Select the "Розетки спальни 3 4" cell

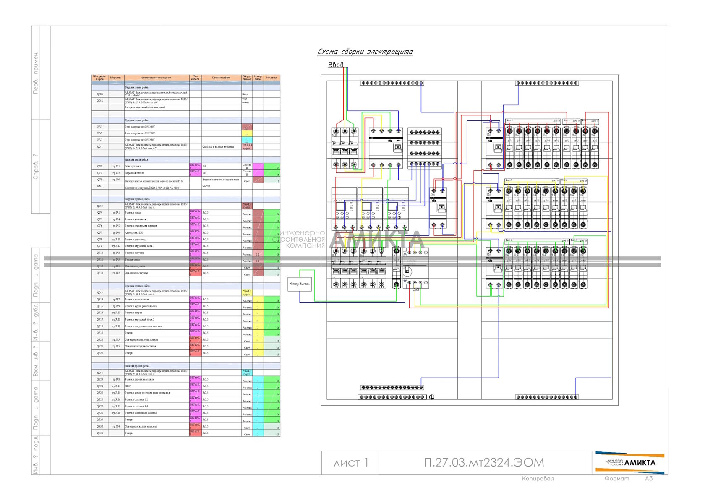[157, 407]
